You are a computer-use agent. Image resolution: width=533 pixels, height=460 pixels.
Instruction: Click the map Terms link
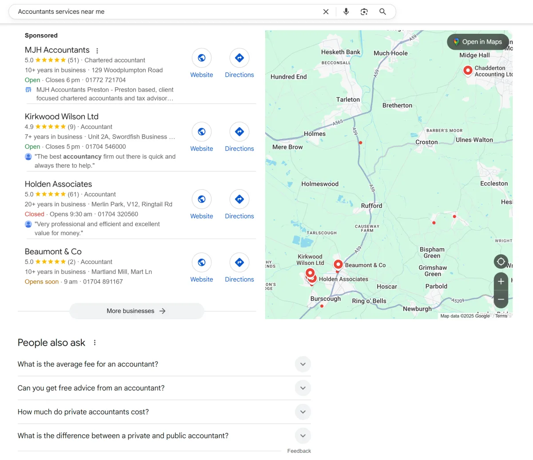[x=501, y=316]
